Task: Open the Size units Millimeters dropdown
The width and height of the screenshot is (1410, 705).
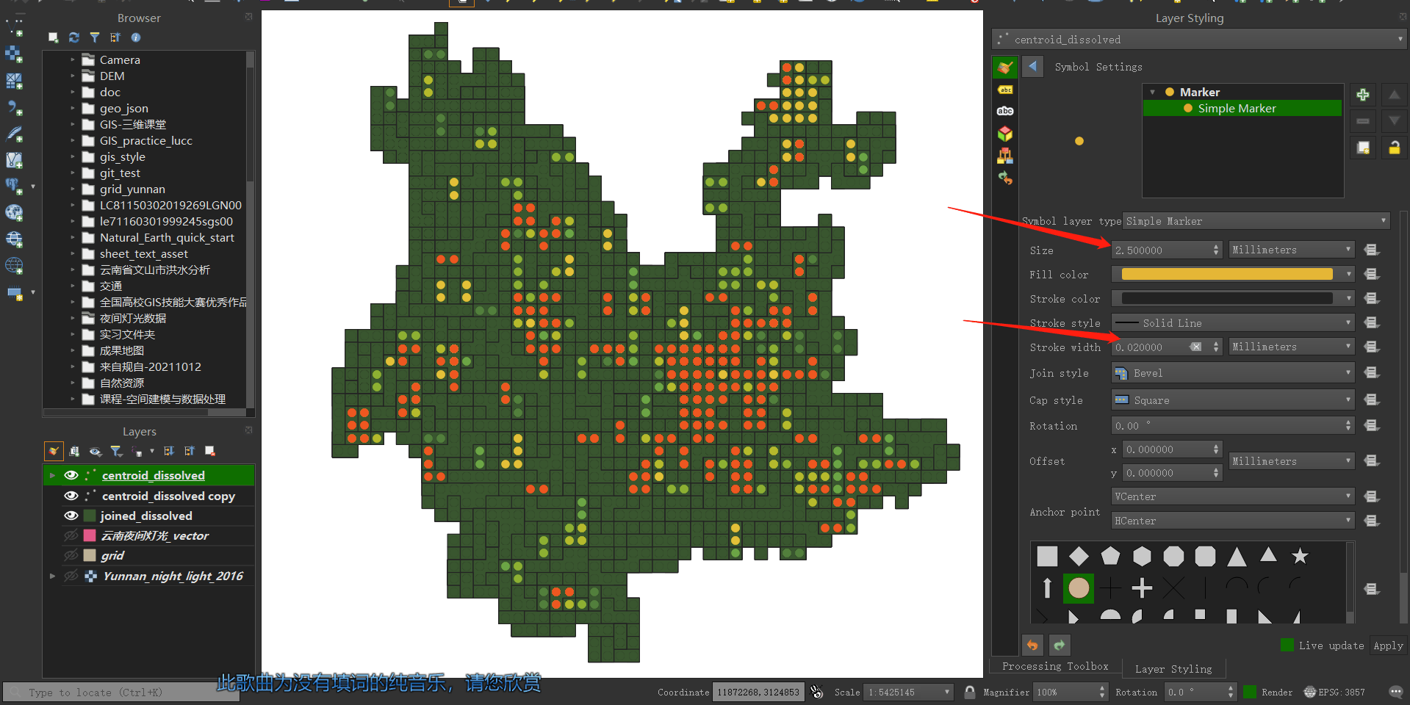Action: 1292,250
